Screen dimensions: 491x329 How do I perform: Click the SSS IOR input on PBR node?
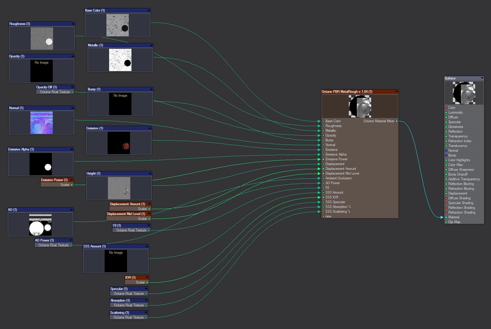coord(323,198)
